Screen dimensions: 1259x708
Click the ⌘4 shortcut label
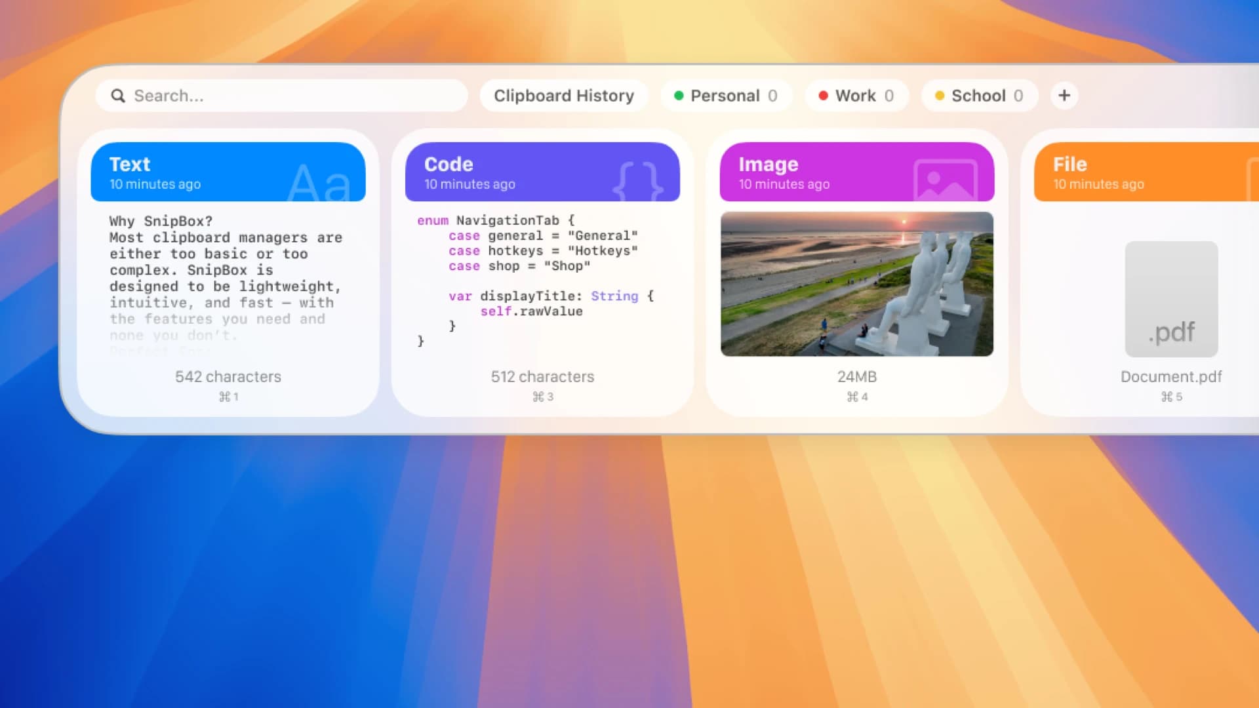tap(857, 397)
